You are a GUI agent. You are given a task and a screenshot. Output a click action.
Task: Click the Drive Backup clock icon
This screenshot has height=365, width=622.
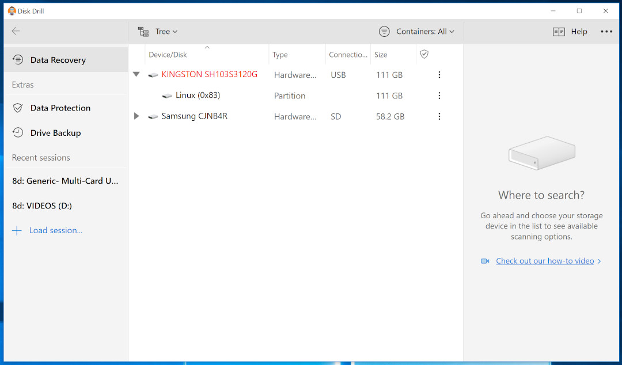[18, 132]
